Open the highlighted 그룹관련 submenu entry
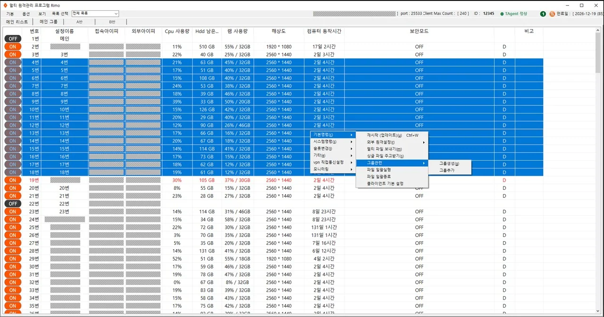Image resolution: width=604 pixels, height=317 pixels. 392,163
